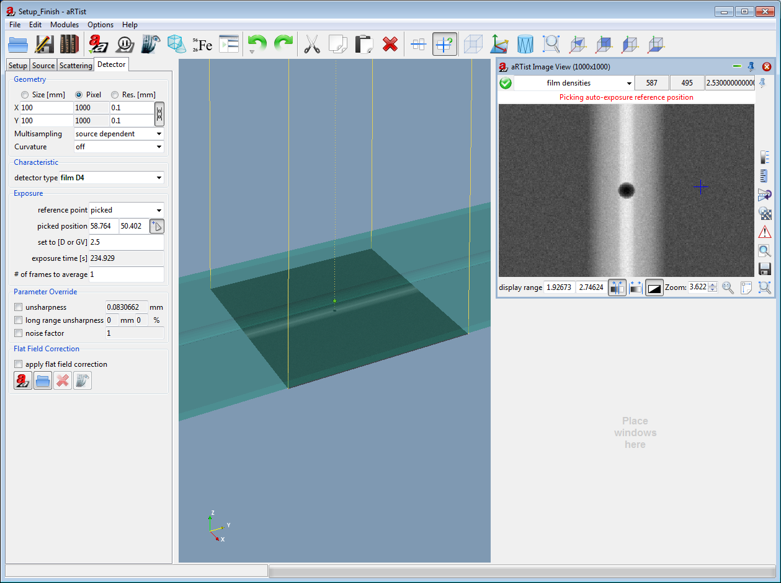781x583 pixels.
Task: Copy the selected object
Action: (337, 45)
